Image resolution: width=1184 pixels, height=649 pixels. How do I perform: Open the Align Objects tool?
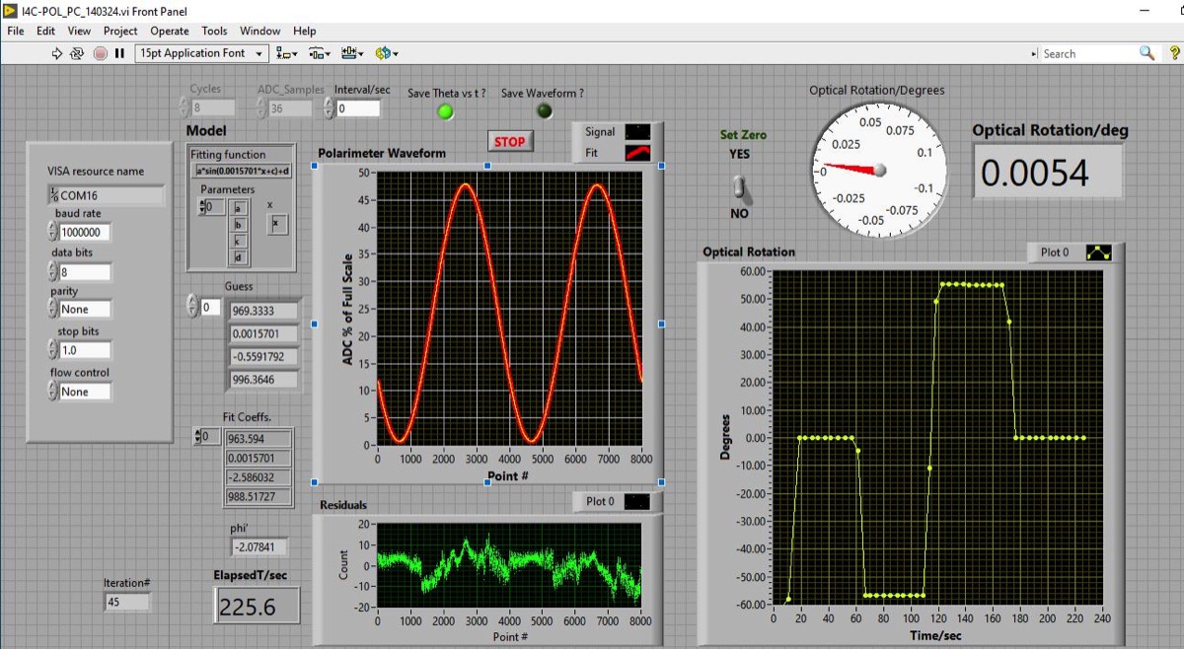click(x=287, y=53)
